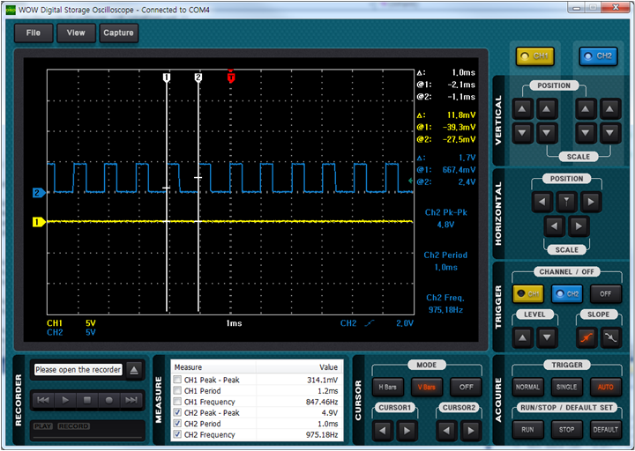Raise the trigger level with up arrow
This screenshot has height=451, width=635.
[523, 337]
